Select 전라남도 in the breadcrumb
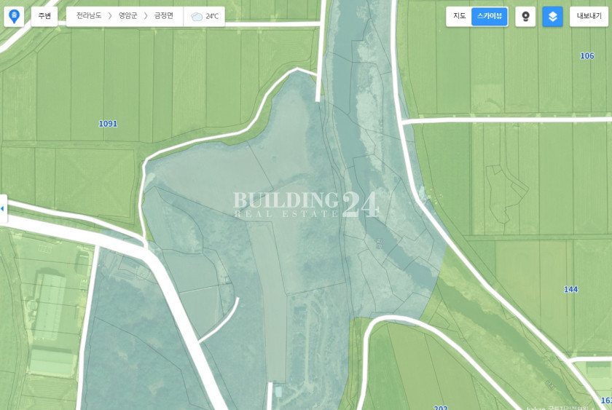 (89, 16)
